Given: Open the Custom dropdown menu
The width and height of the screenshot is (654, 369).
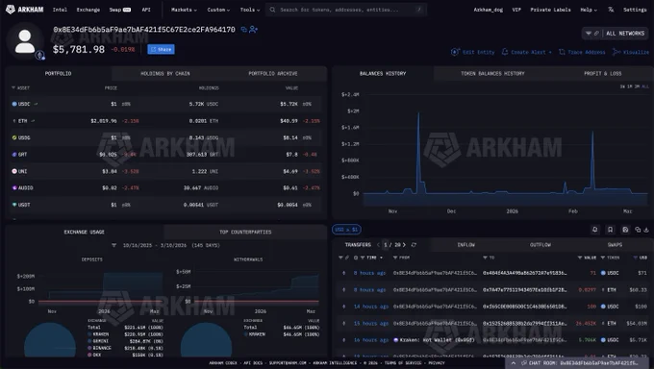Looking at the screenshot, I should (x=218, y=10).
